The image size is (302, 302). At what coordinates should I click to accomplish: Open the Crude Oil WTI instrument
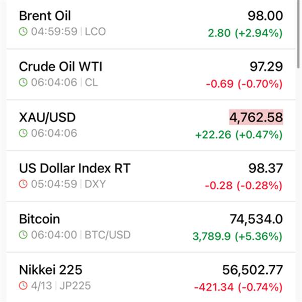click(x=60, y=66)
